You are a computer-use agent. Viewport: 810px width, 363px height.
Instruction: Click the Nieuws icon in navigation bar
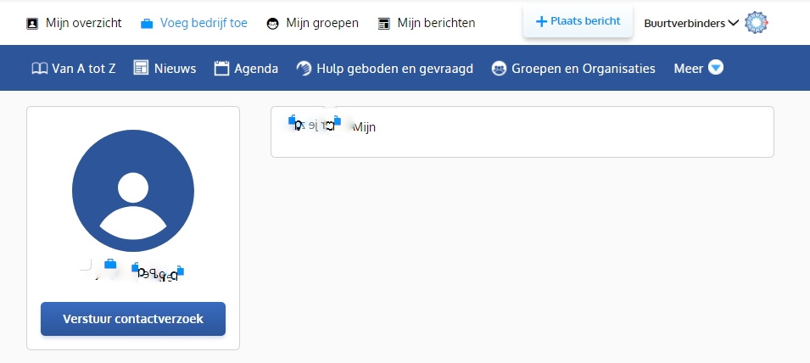click(x=142, y=68)
